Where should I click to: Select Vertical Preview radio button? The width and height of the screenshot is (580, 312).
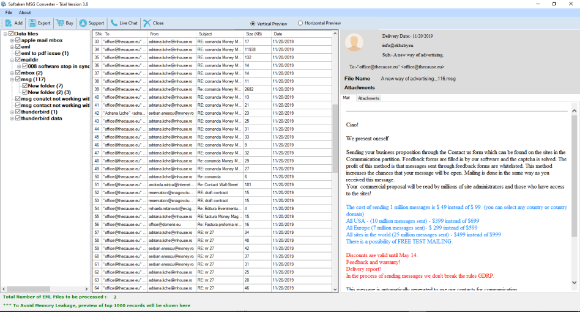(x=253, y=24)
